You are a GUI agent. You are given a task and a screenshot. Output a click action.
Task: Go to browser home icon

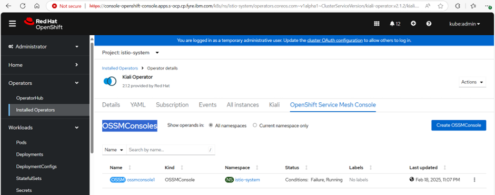click(x=37, y=6)
